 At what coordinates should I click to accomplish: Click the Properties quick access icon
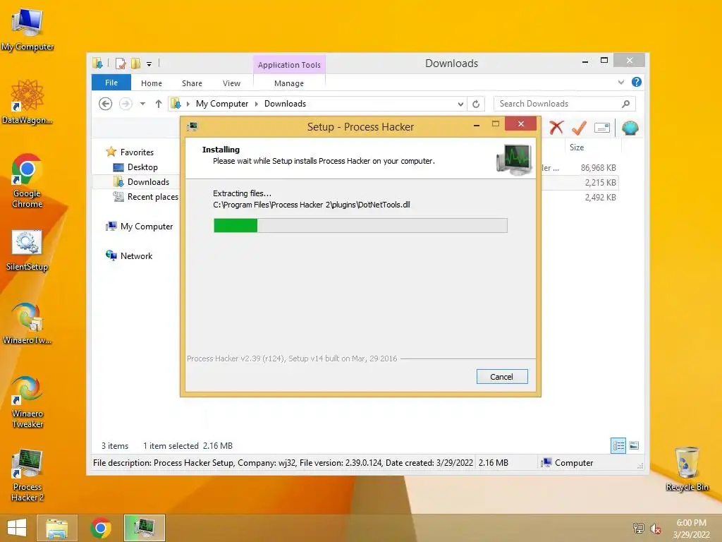pos(121,64)
